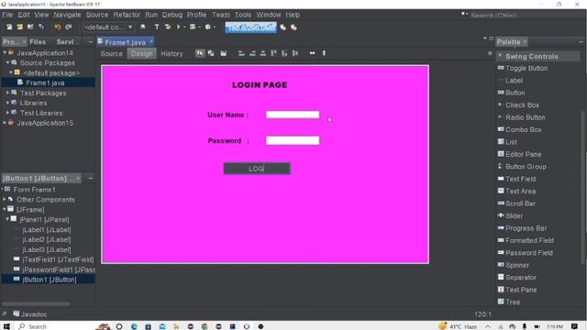Screen dimensions: 587x330
Task: Click the Open Project toolbar icon
Action: tap(30, 27)
